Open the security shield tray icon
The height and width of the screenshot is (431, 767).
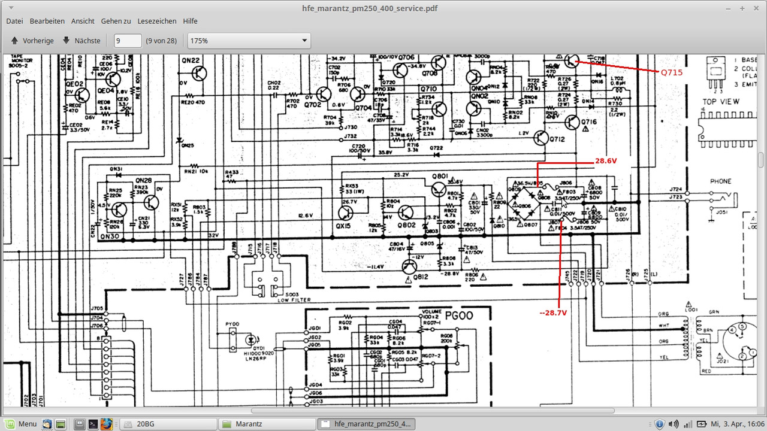659,424
